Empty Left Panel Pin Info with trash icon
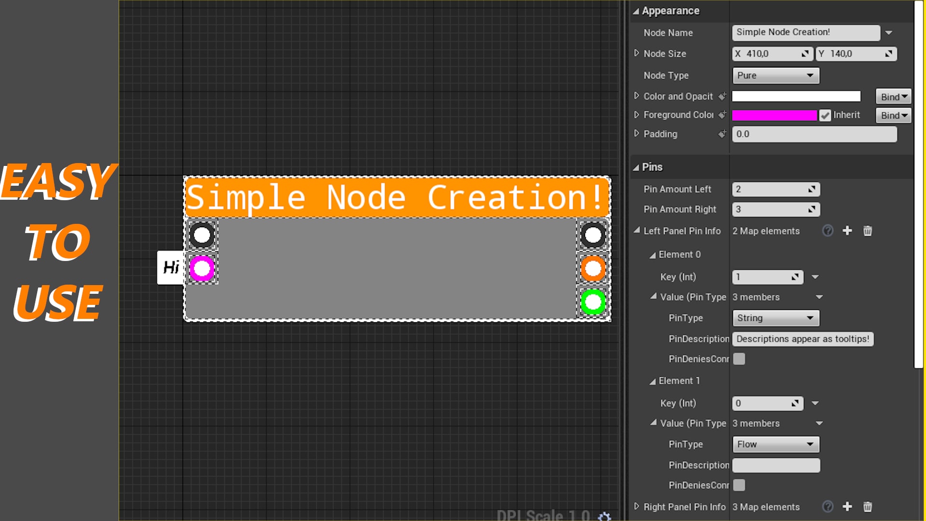 (867, 231)
